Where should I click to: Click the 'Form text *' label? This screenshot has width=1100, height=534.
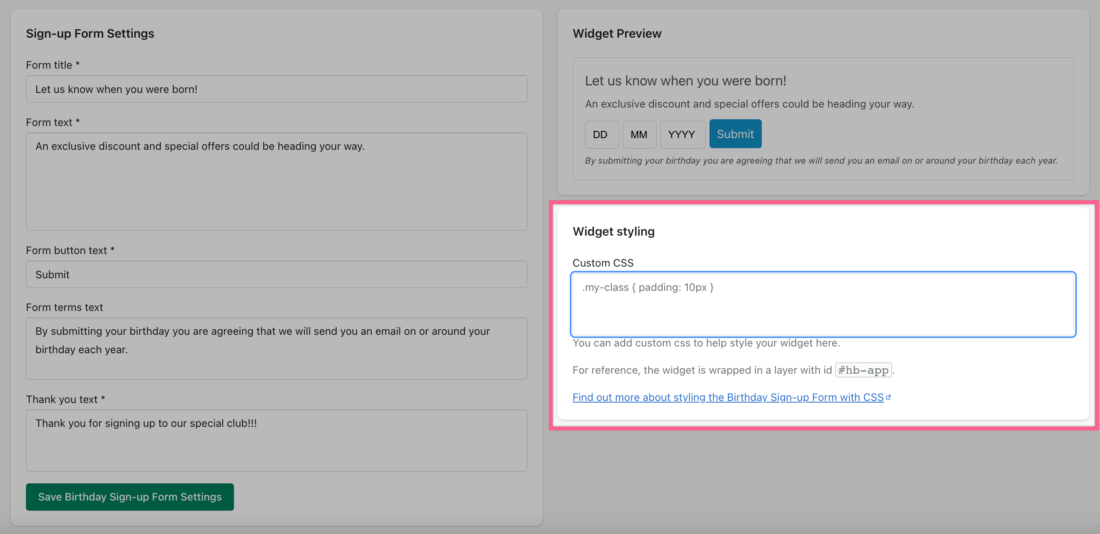point(53,123)
